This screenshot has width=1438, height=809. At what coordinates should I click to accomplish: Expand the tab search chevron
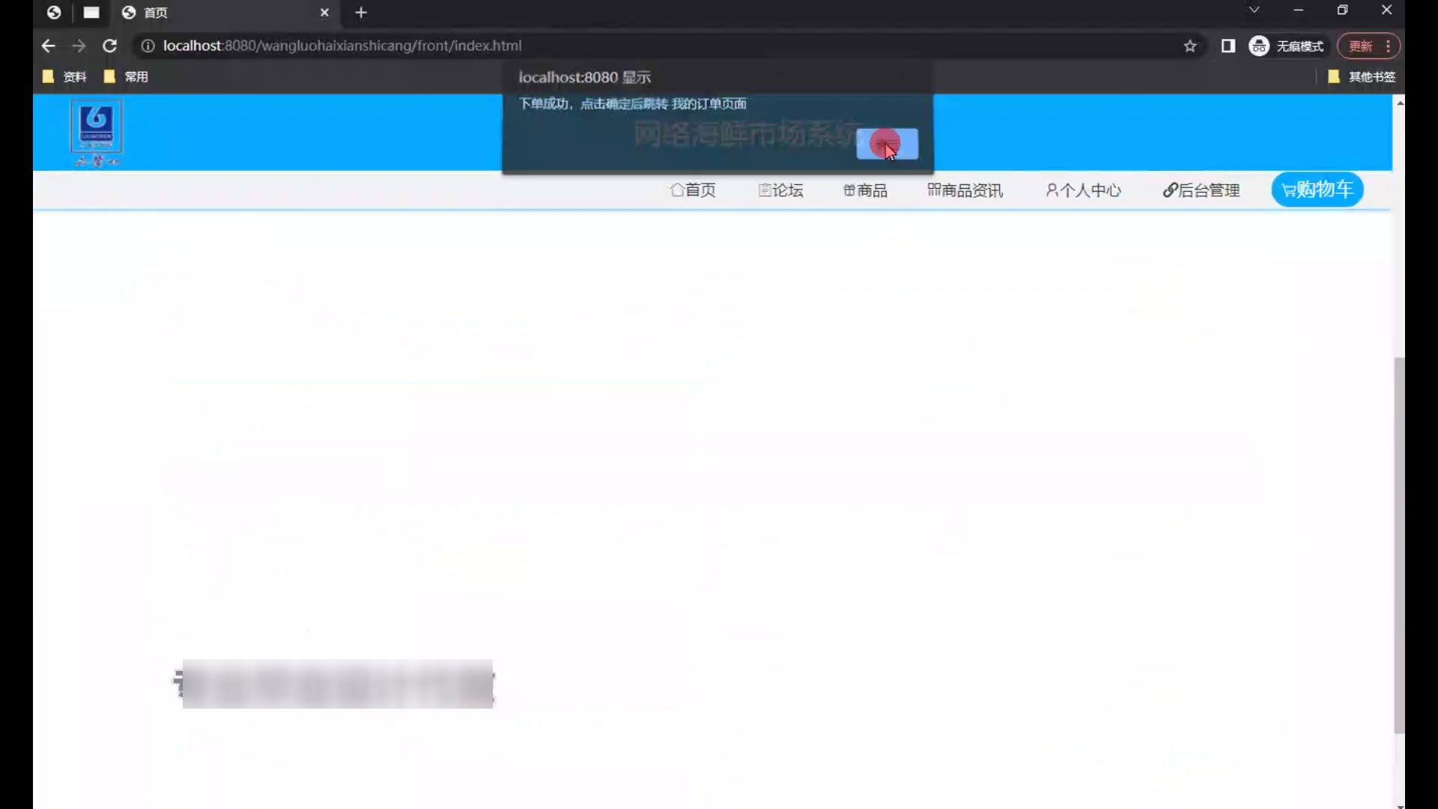1254,10
